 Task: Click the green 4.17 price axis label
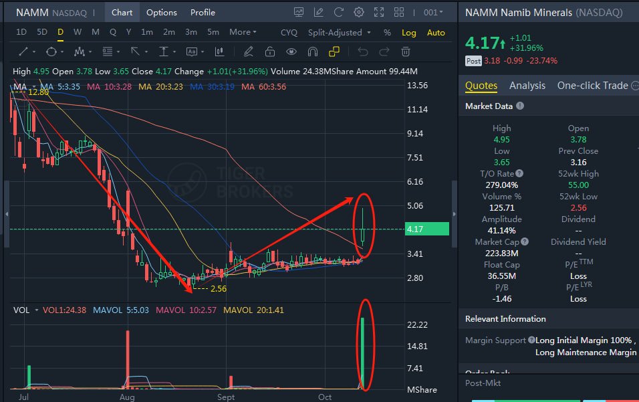(427, 229)
